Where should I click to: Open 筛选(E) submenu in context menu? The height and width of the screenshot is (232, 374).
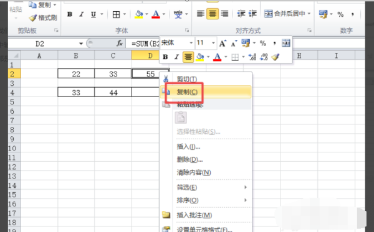point(206,187)
